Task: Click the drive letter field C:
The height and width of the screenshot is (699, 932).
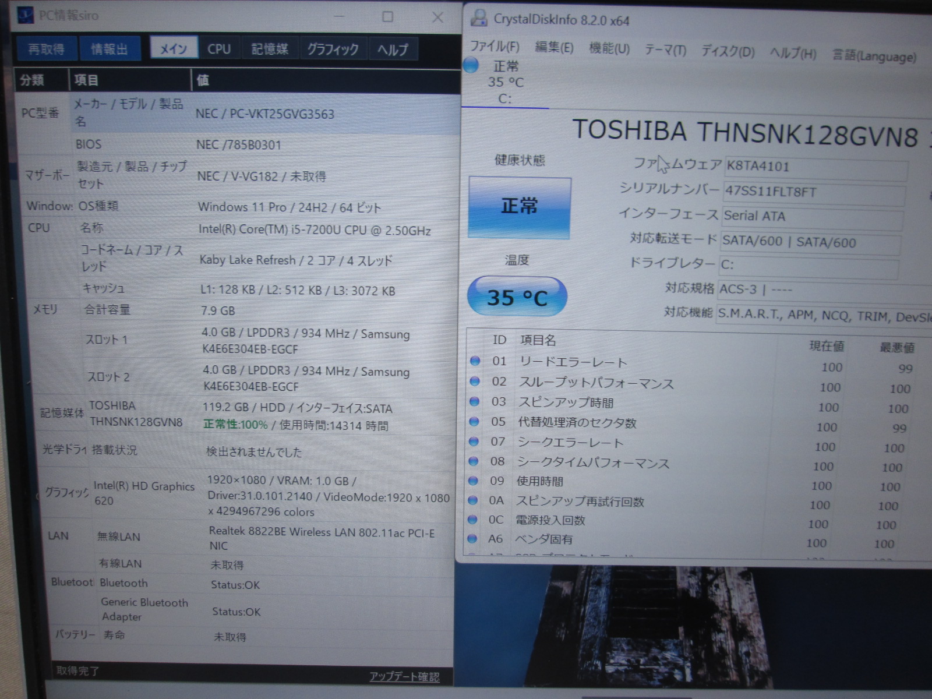Action: tap(809, 266)
